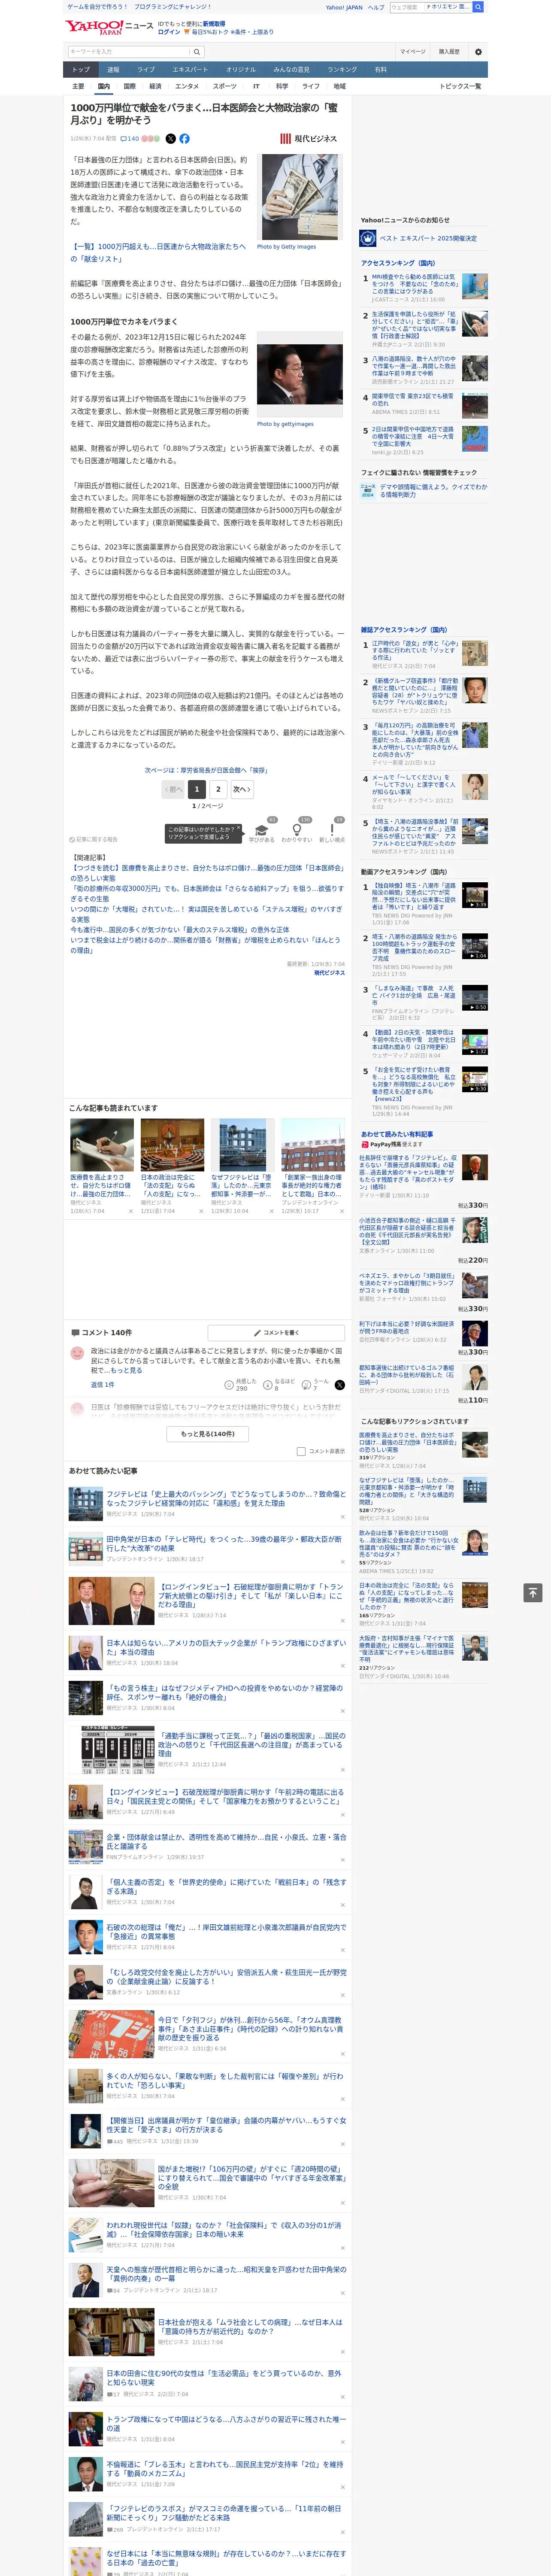Screen dimensions: 551x2576
Task: Open the IT category tab
Action: pos(256,86)
